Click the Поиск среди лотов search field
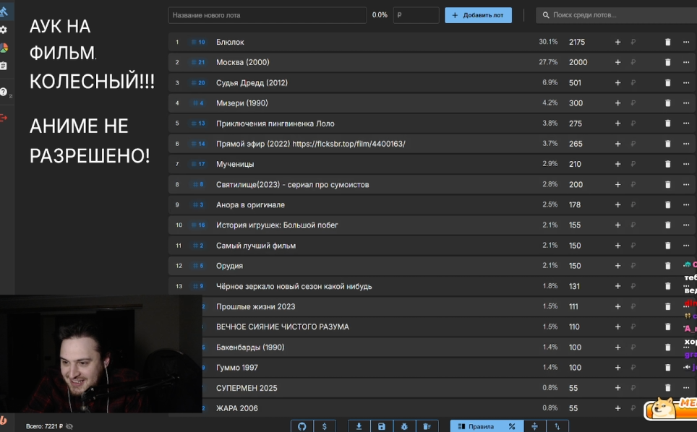 coord(617,15)
